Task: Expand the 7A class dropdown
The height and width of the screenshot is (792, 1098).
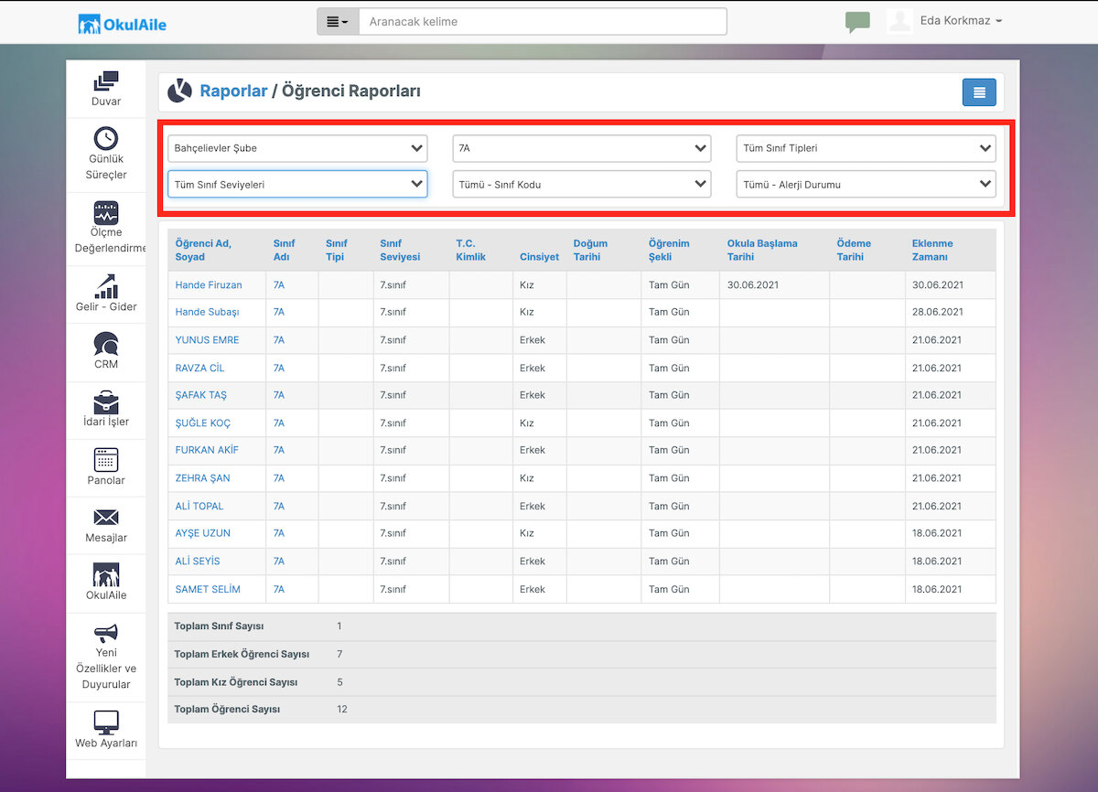Action: pos(582,147)
